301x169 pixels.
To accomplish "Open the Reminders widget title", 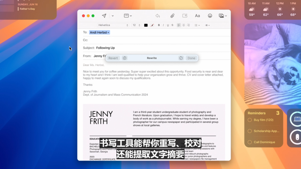I will (x=256, y=113).
